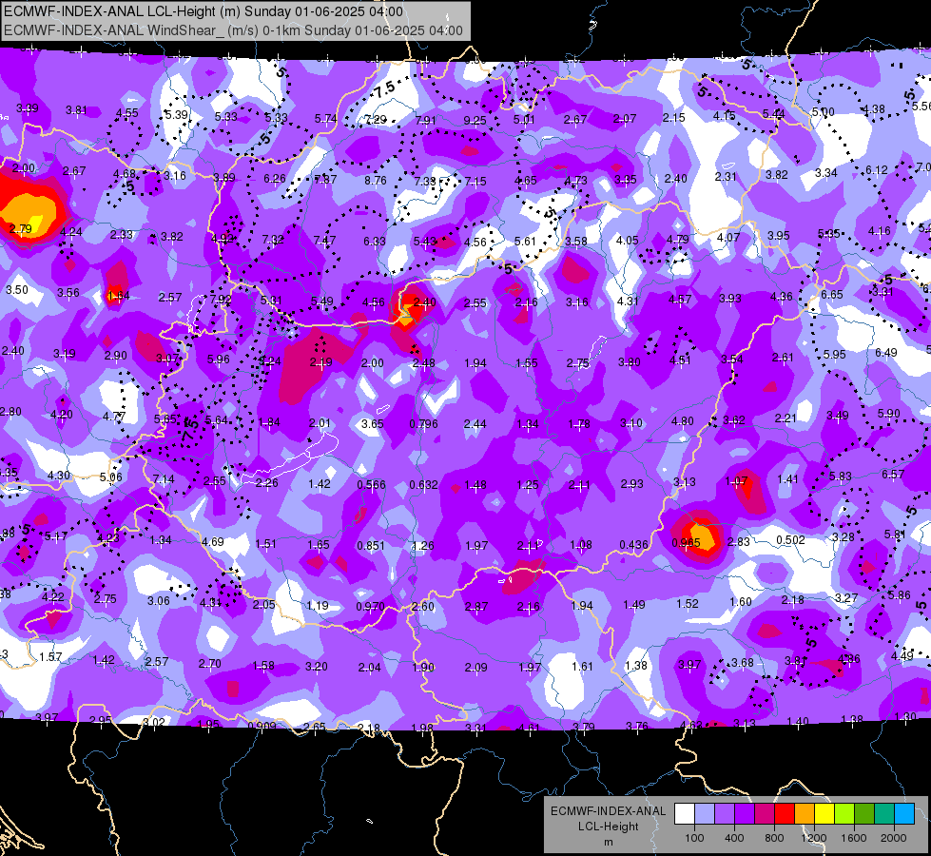931x856 pixels.
Task: Click the '2000' legend tick label
Action: tap(893, 838)
